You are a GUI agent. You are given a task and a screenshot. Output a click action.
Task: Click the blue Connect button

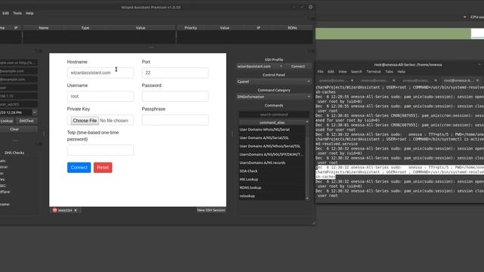point(79,168)
